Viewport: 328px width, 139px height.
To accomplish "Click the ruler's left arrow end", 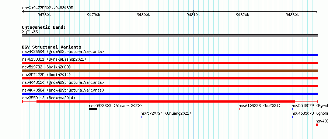I will tap(23, 12).
